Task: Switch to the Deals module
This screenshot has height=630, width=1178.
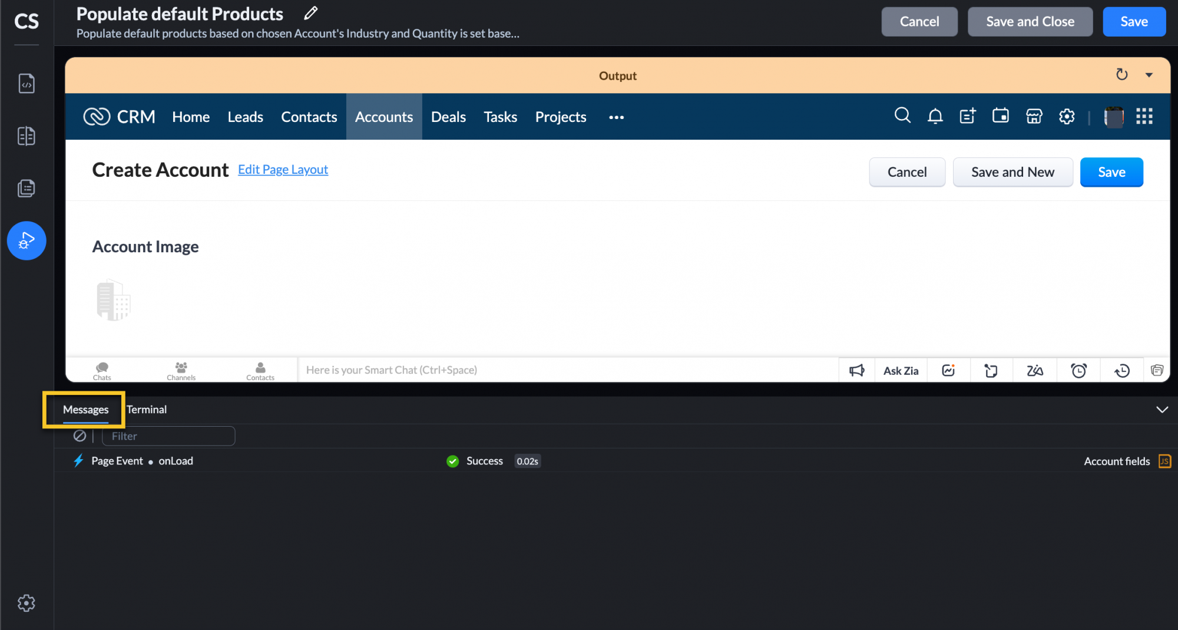Action: tap(448, 117)
